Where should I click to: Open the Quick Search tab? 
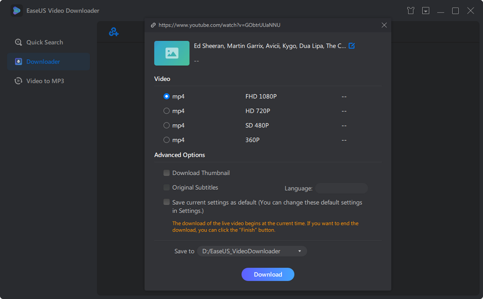tap(44, 42)
